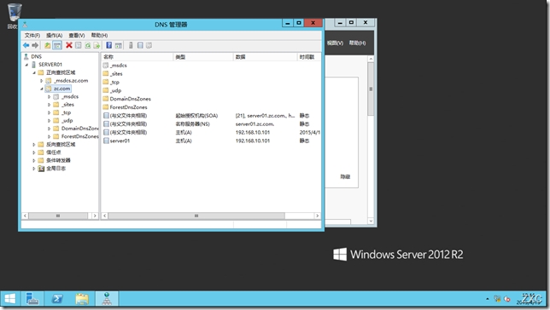The image size is (550, 310).
Task: Click the green Refresh toolbar icon
Action: tap(88, 45)
